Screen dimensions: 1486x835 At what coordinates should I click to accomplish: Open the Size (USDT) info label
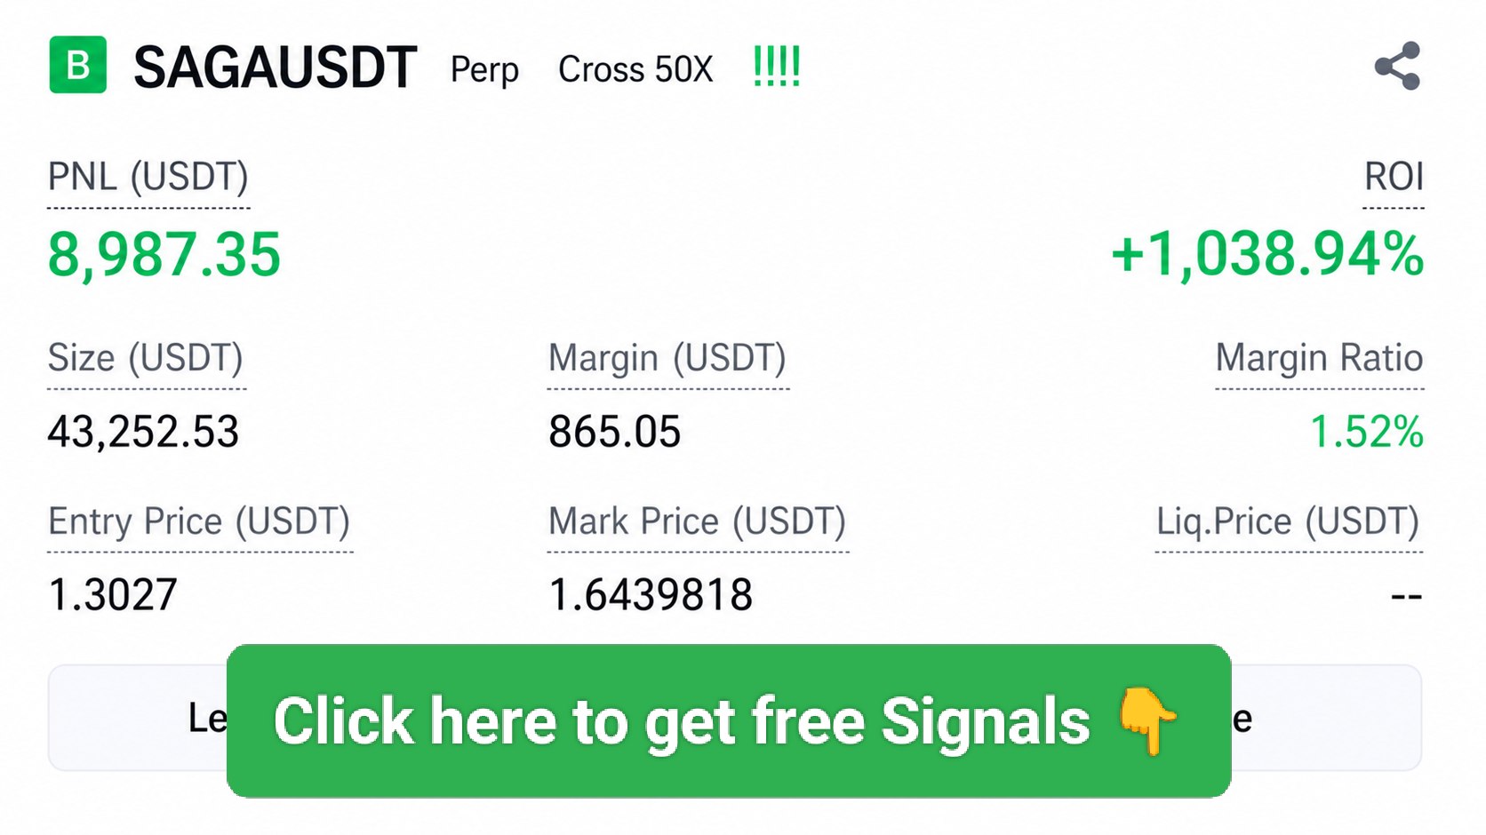[146, 358]
